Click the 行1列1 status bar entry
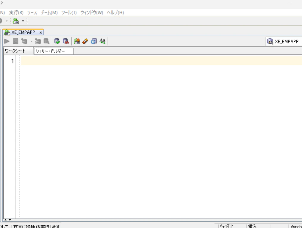 click(227, 226)
